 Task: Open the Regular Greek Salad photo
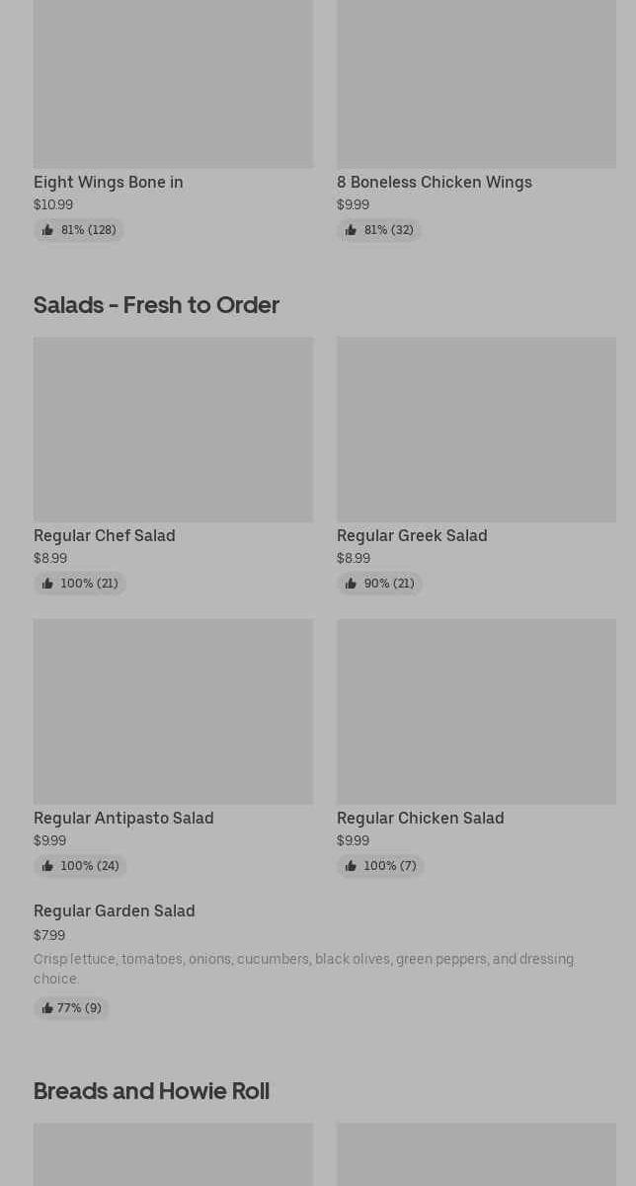coord(476,430)
